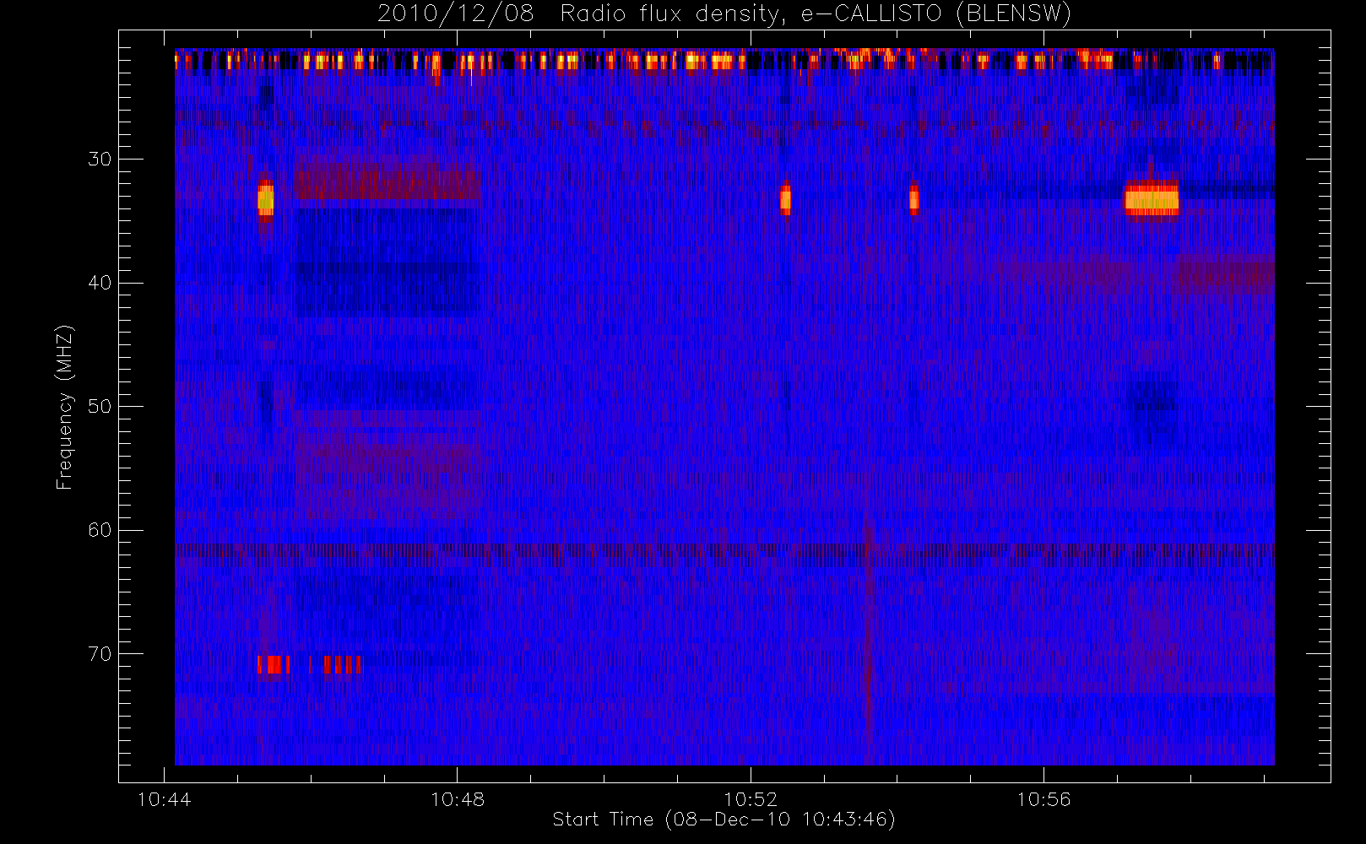This screenshot has width=1366, height=844.
Task: Click the 10:56 time tick label
Action: (1043, 799)
